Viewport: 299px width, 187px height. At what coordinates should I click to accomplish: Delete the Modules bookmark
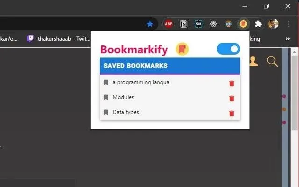pyautogui.click(x=232, y=98)
